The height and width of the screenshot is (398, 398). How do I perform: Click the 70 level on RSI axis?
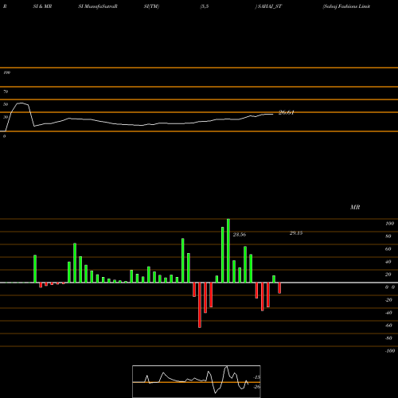point(6,92)
